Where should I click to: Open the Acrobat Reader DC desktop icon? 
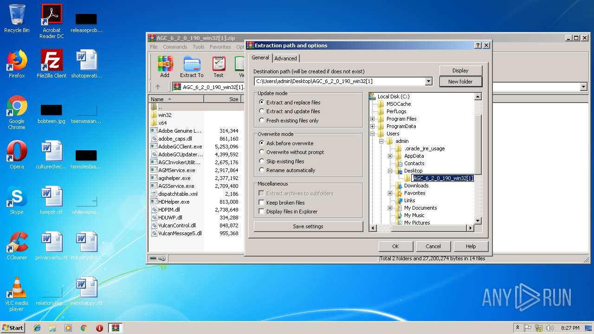pos(52,21)
